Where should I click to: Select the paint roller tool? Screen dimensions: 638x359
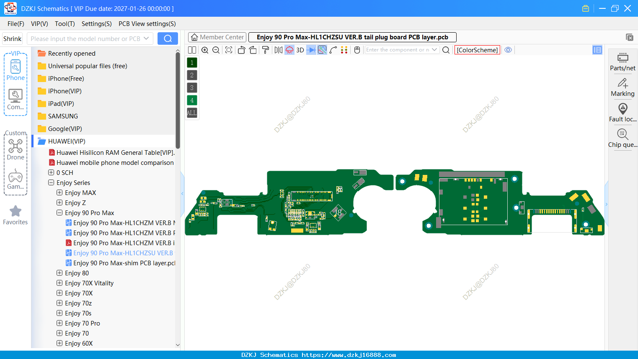[266, 50]
